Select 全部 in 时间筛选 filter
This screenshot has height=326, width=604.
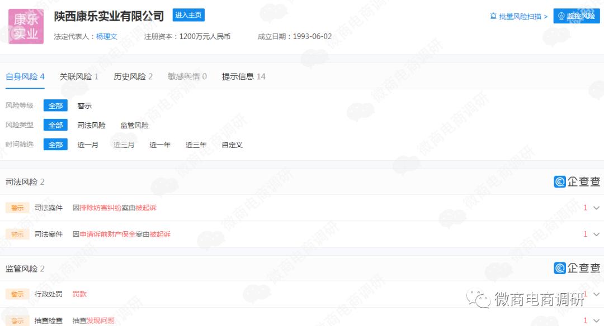(55, 145)
